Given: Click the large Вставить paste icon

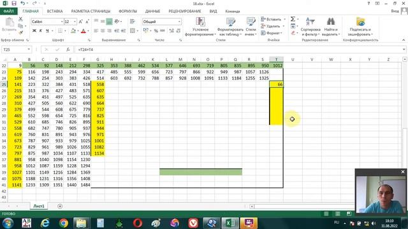Looking at the screenshot, I should coord(10,22).
